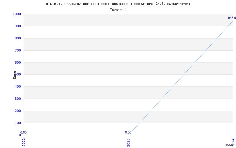Select the 2024 x-axis label
The image size is (236, 148).
point(233,142)
